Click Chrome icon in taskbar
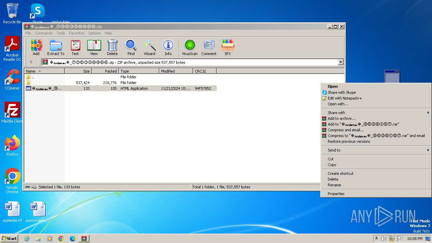Image resolution: width=432 pixels, height=243 pixels. [61, 239]
